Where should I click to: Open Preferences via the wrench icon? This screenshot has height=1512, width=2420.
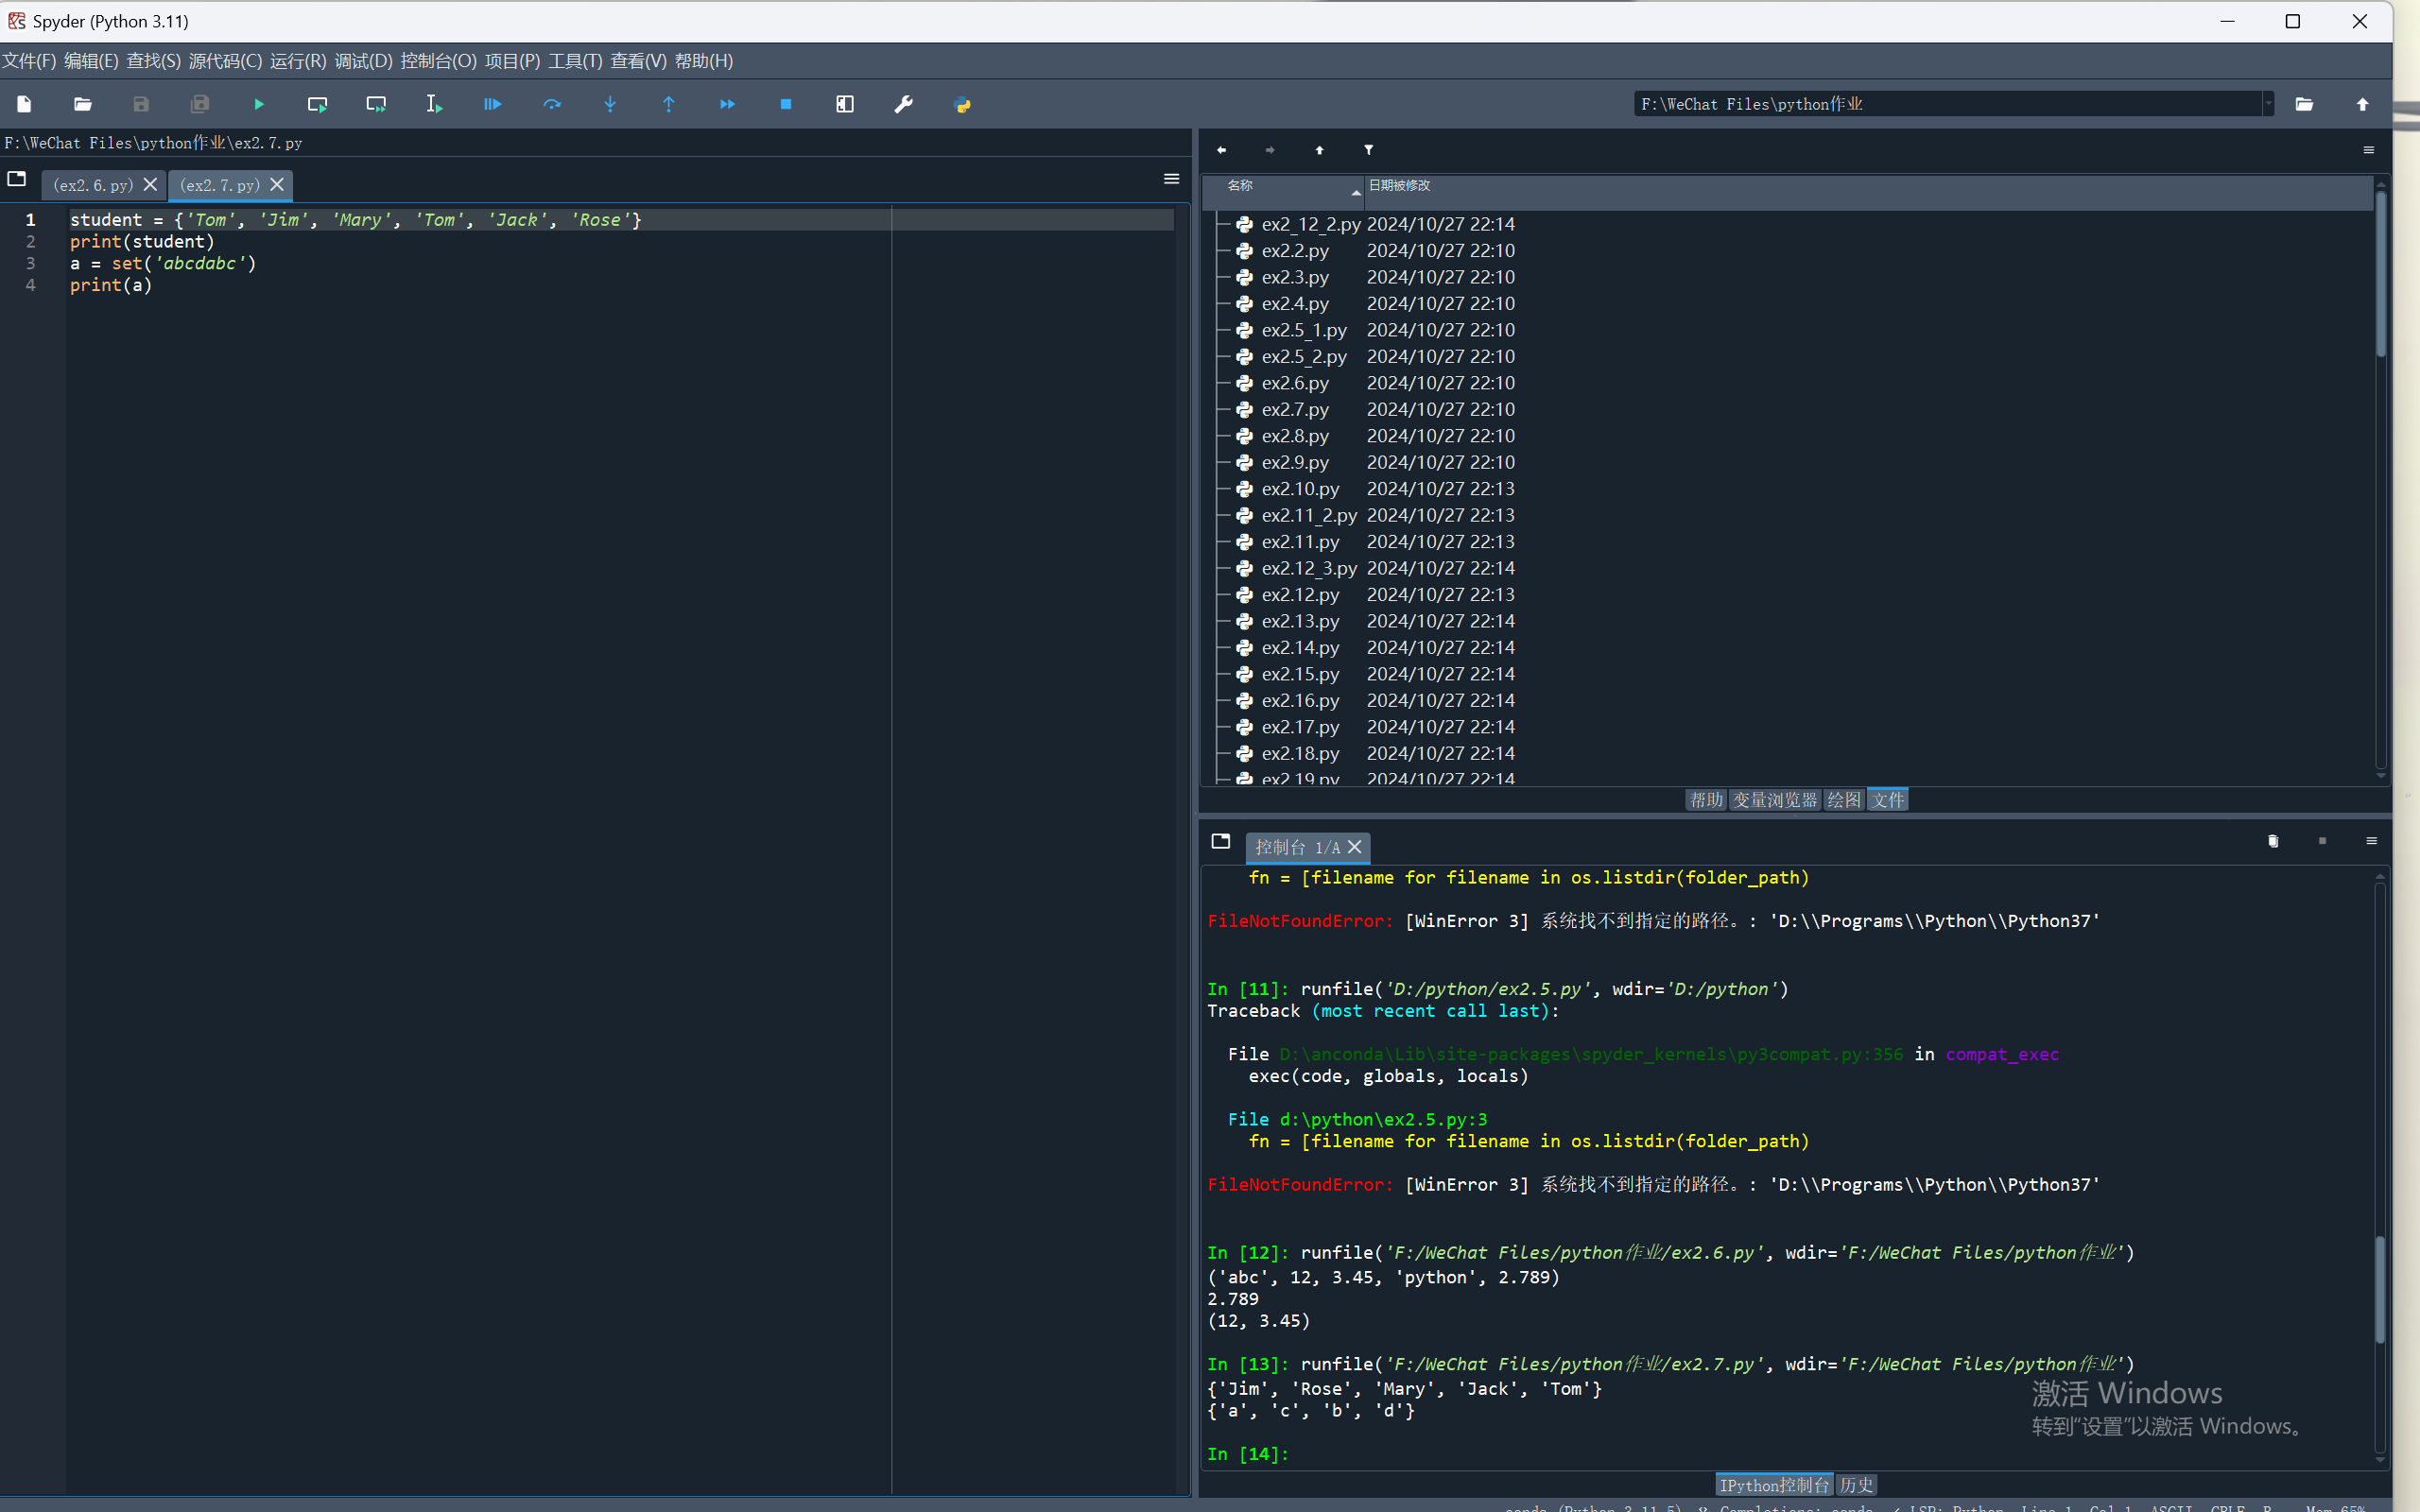pos(903,104)
